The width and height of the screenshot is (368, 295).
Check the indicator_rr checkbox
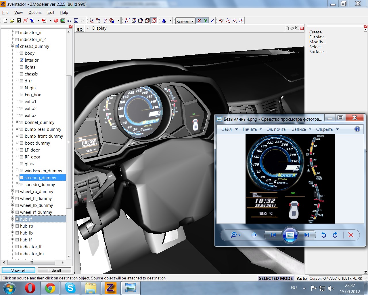(x=17, y=32)
